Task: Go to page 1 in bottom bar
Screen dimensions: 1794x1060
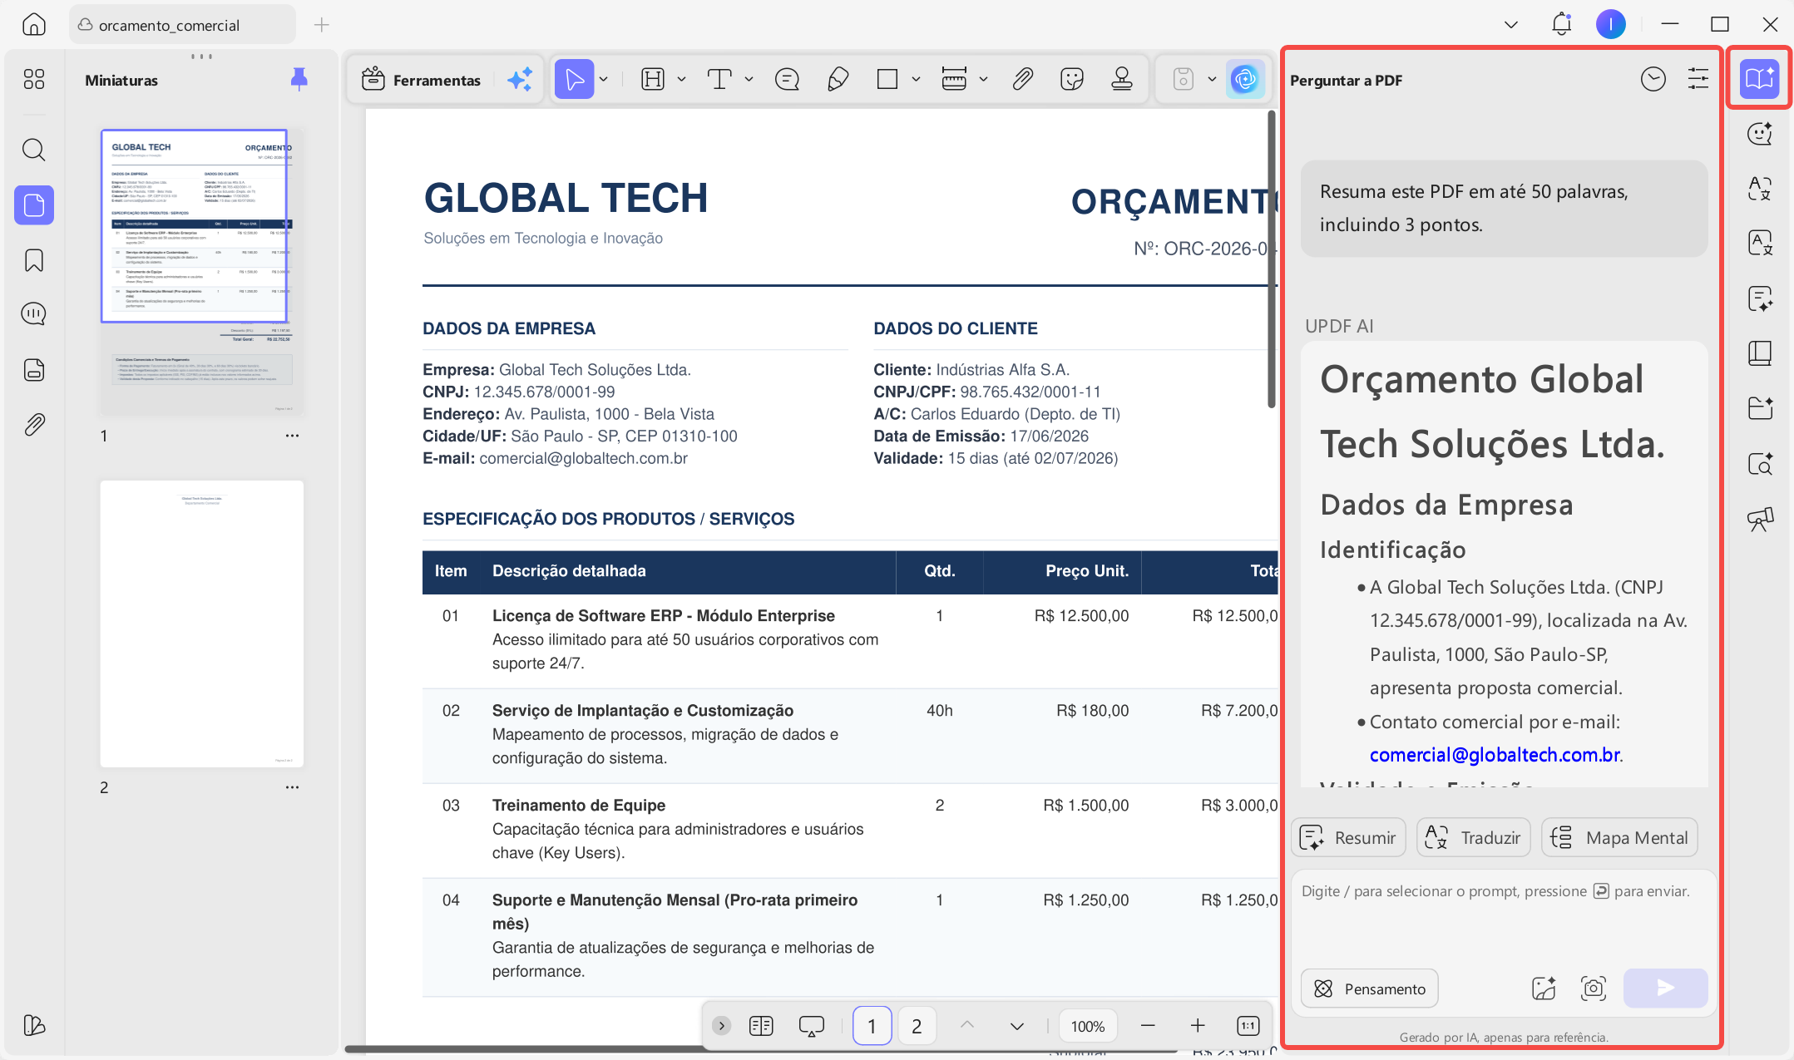Action: tap(872, 1026)
